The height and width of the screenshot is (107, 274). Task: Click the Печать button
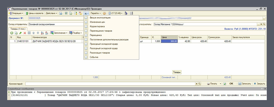point(212,84)
